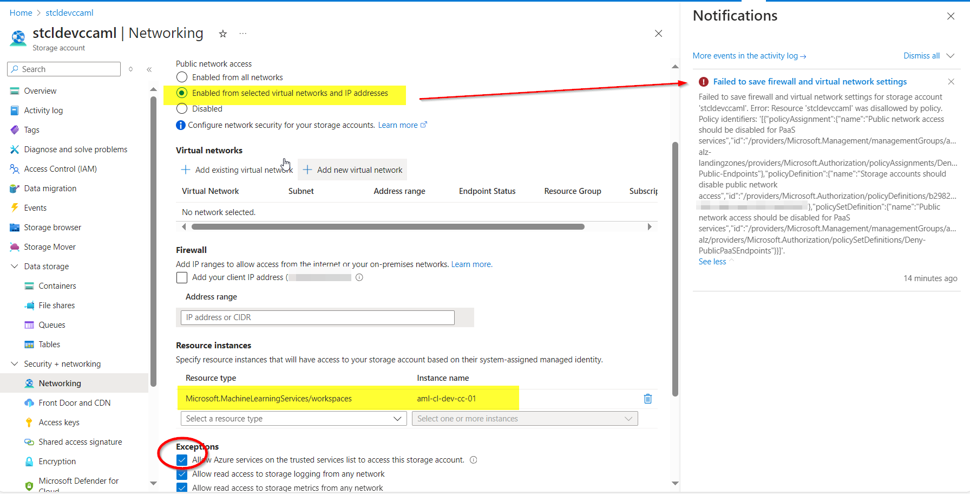Click the Containers icon
Screen dimensions: 970x494
(x=29, y=286)
